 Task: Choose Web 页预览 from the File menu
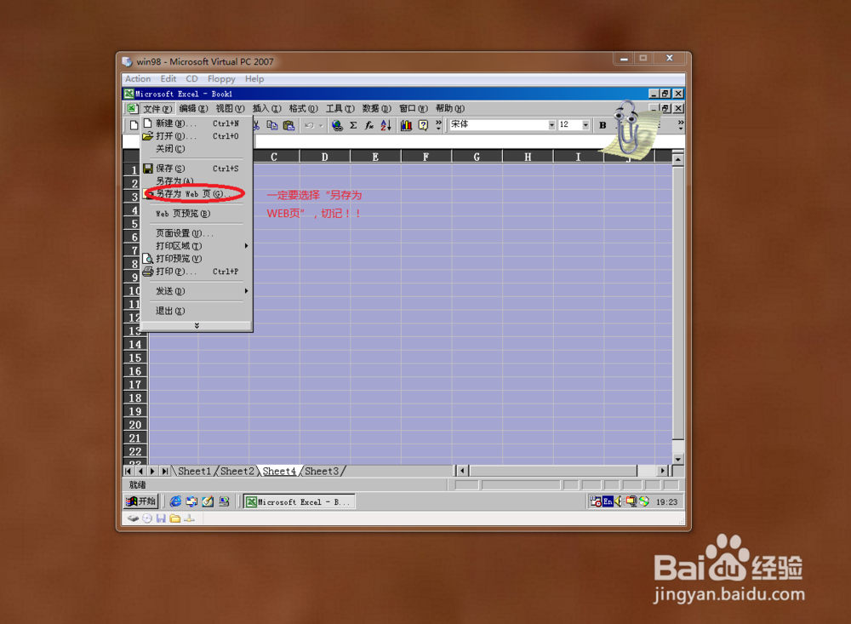pos(197,214)
